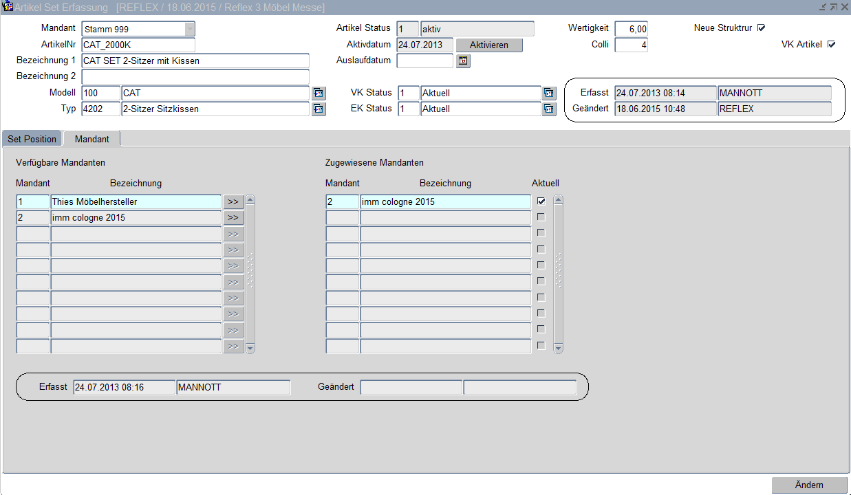The image size is (851, 495).
Task: Open lookup list for Typ field
Action: (x=319, y=109)
